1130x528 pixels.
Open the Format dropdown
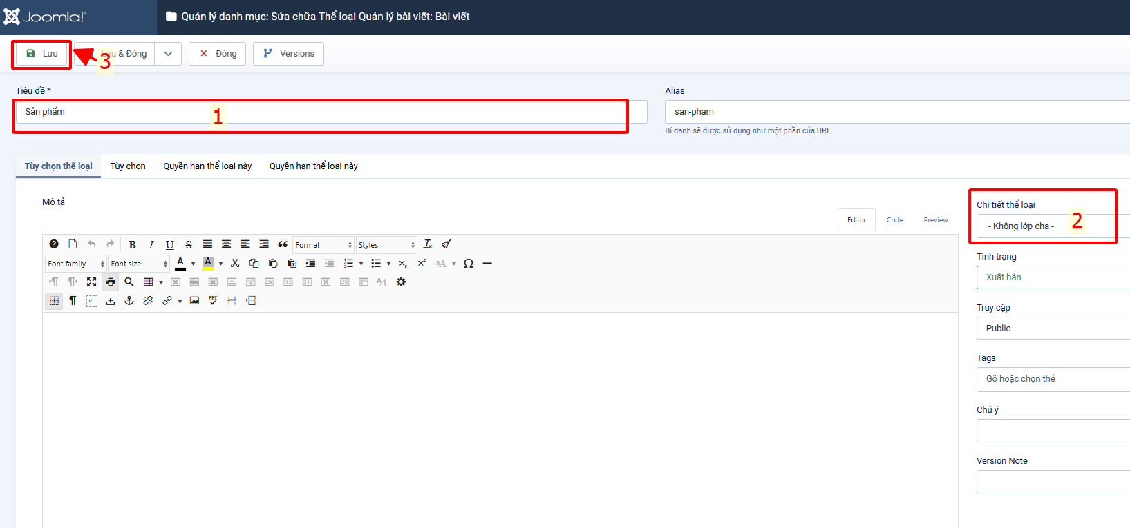[x=323, y=245]
